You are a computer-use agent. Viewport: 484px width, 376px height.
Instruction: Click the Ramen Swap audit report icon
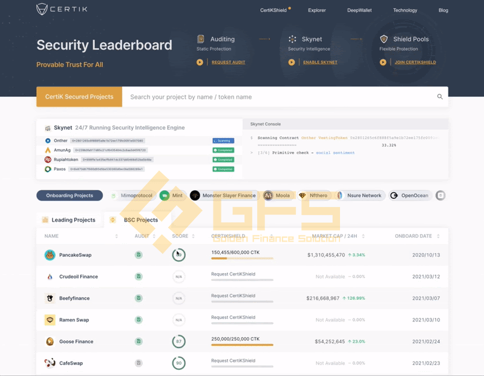coord(139,320)
